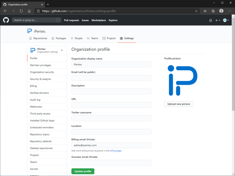Click Twitter username field
Screen dimensions: 235x176
tap(111, 118)
